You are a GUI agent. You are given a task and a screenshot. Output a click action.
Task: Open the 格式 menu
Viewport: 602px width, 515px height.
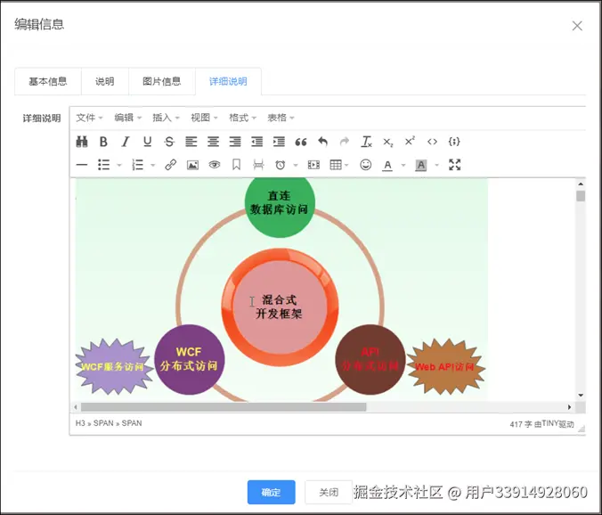(x=242, y=118)
